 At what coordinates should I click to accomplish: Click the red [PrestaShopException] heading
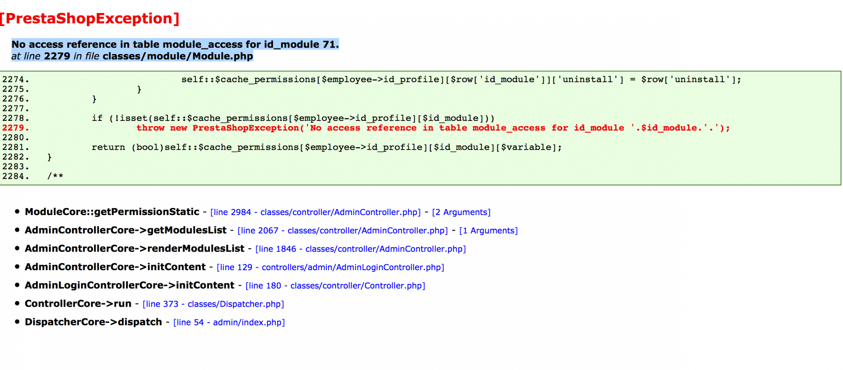coord(90,18)
